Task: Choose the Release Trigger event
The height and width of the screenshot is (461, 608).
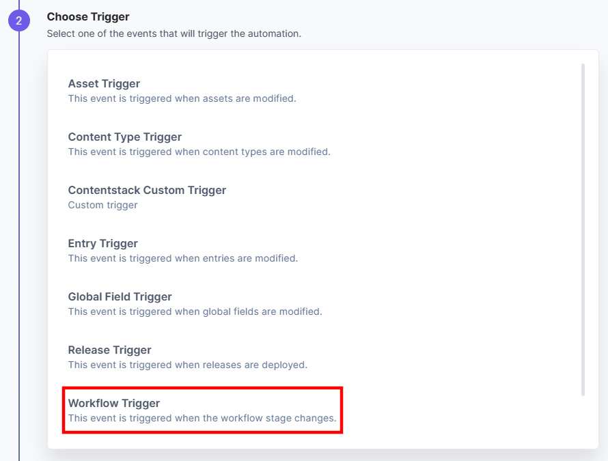Action: point(109,350)
